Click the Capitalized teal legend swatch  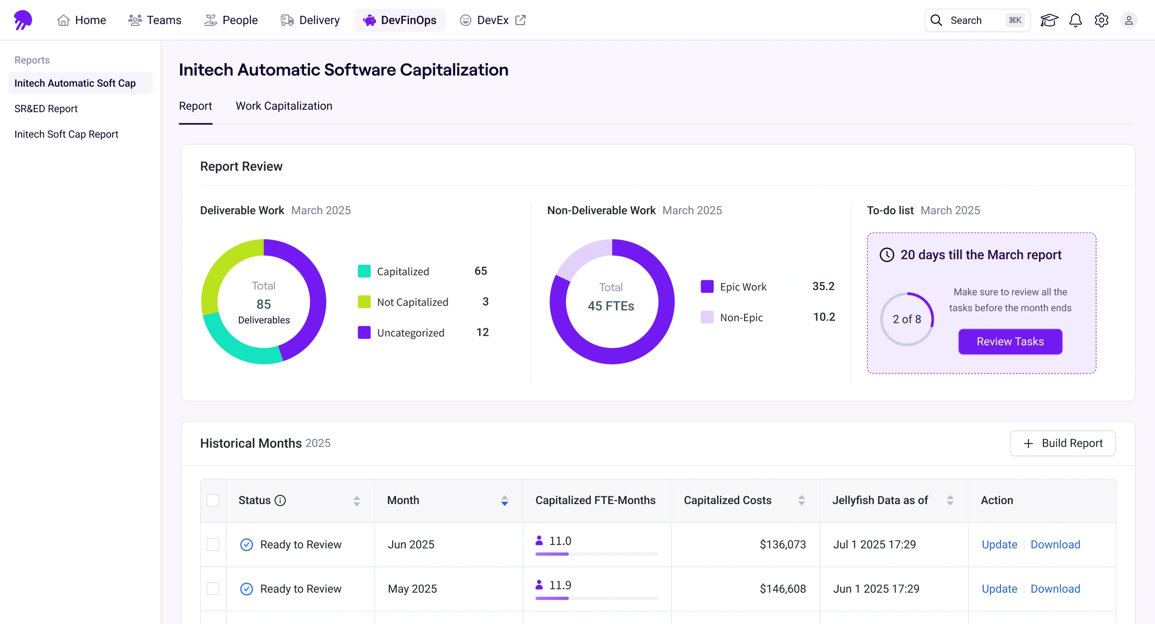pos(364,271)
